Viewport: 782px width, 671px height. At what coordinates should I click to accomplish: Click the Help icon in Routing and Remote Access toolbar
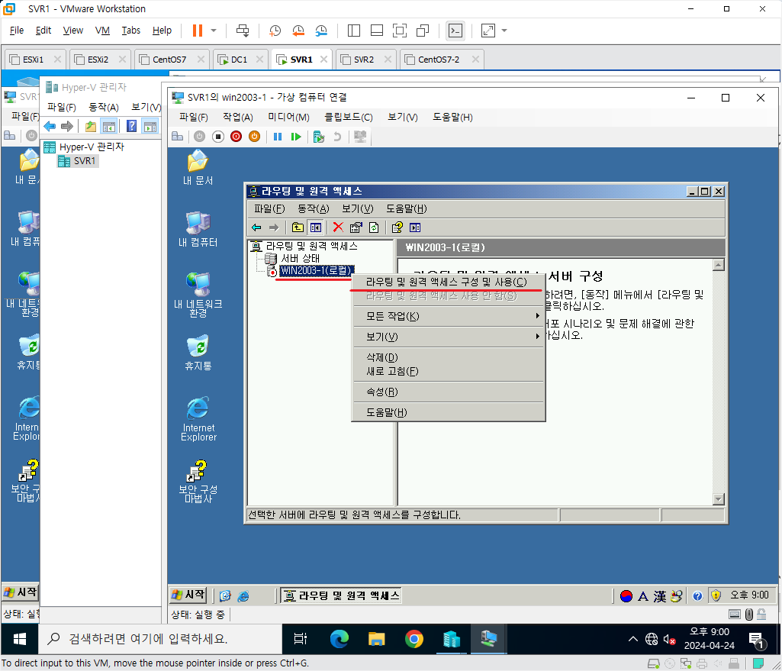[397, 227]
